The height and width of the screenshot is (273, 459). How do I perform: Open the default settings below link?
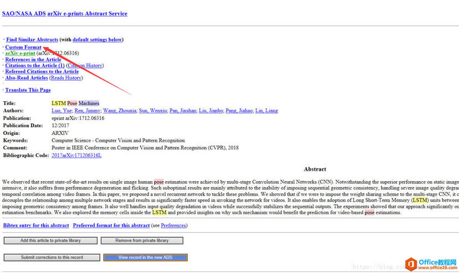[x=97, y=39]
